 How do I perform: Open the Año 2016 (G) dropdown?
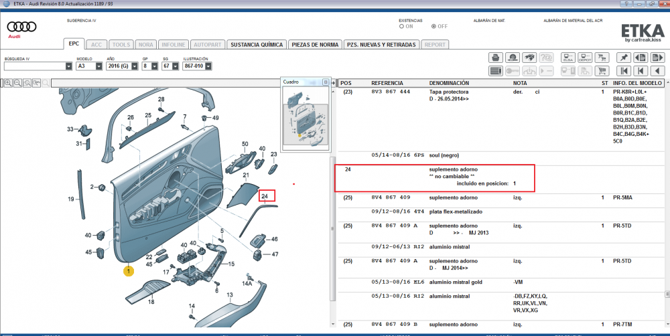tap(135, 66)
